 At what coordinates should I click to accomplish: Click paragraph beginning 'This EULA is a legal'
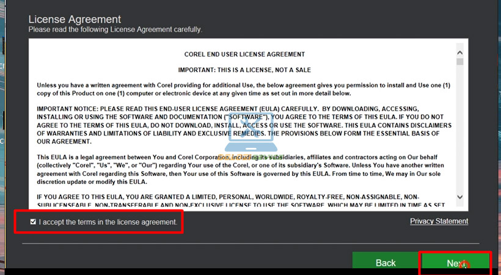244,169
